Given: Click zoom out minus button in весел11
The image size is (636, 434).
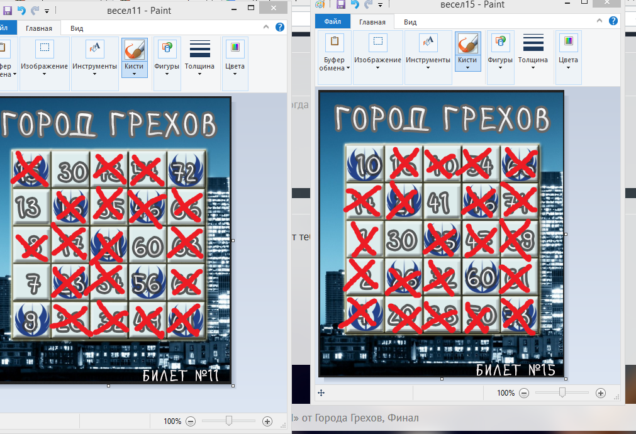Looking at the screenshot, I should coord(191,421).
